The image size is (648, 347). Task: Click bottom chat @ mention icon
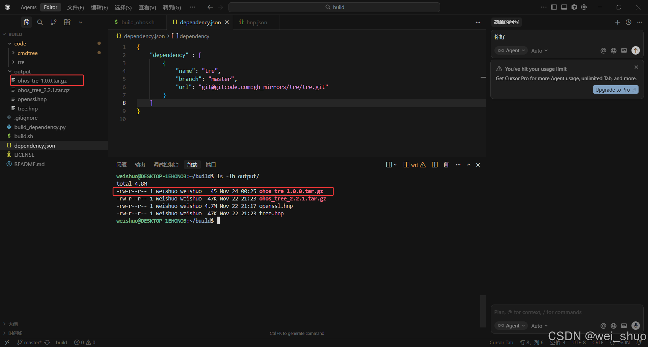point(603,326)
